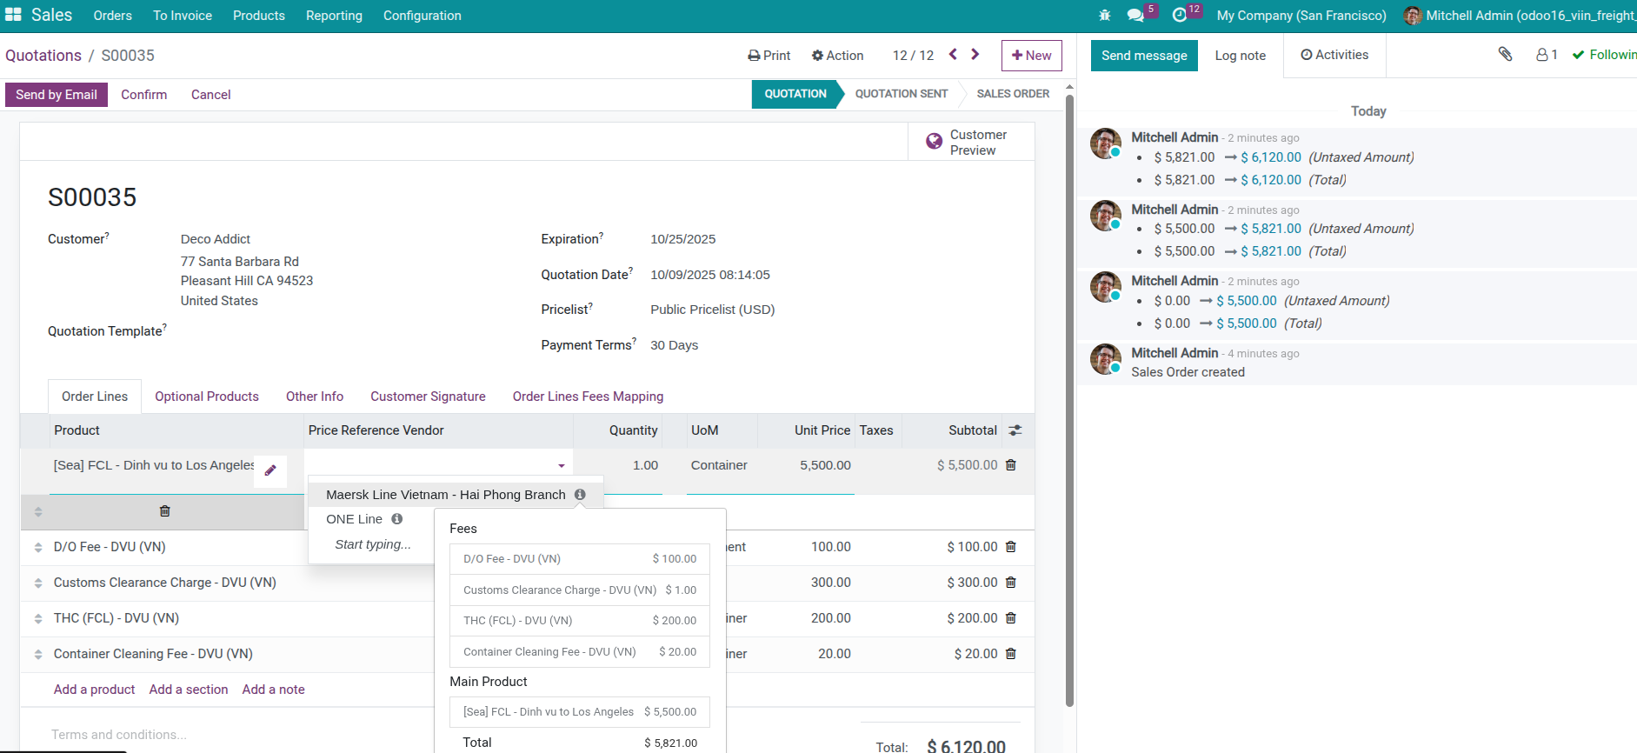Image resolution: width=1637 pixels, height=753 pixels.
Task: Open the activities clock icon
Action: click(1180, 16)
